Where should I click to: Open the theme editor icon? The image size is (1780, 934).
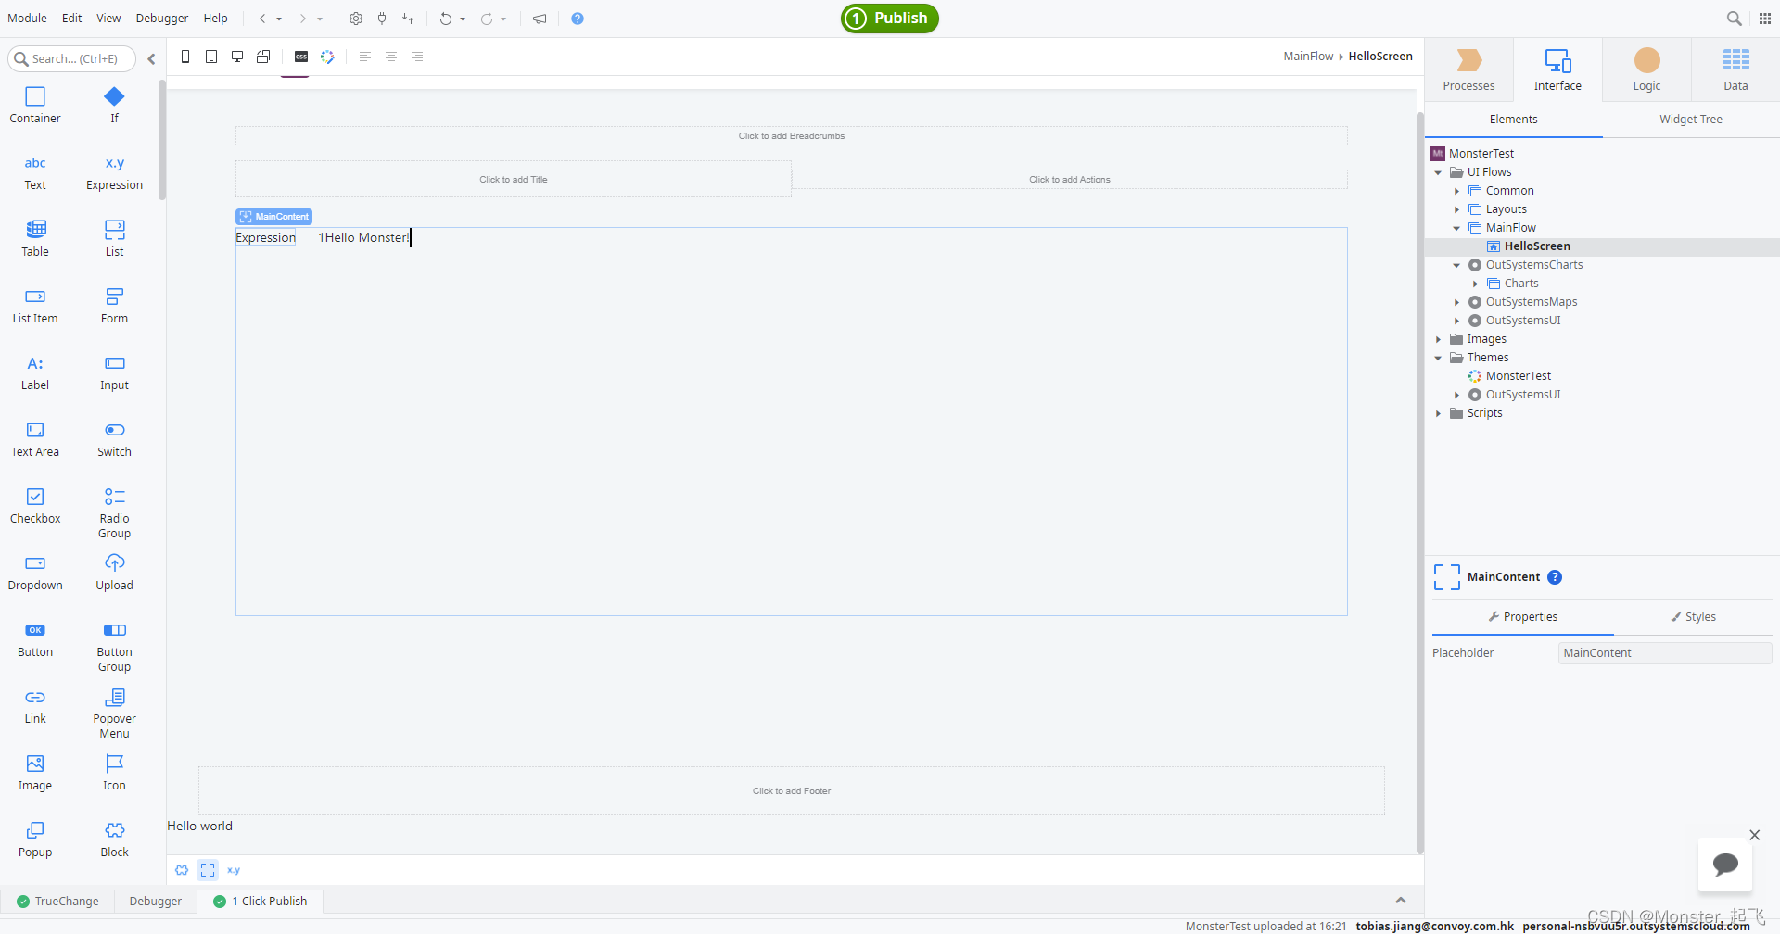(x=327, y=57)
